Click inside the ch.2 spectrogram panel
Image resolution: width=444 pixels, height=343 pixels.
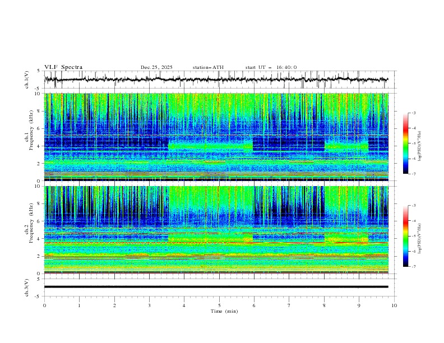tap(216, 230)
